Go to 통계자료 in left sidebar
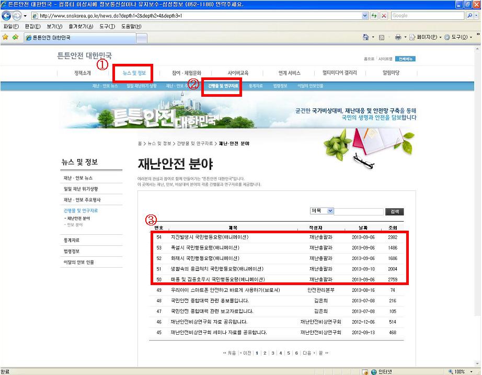 pos(72,241)
